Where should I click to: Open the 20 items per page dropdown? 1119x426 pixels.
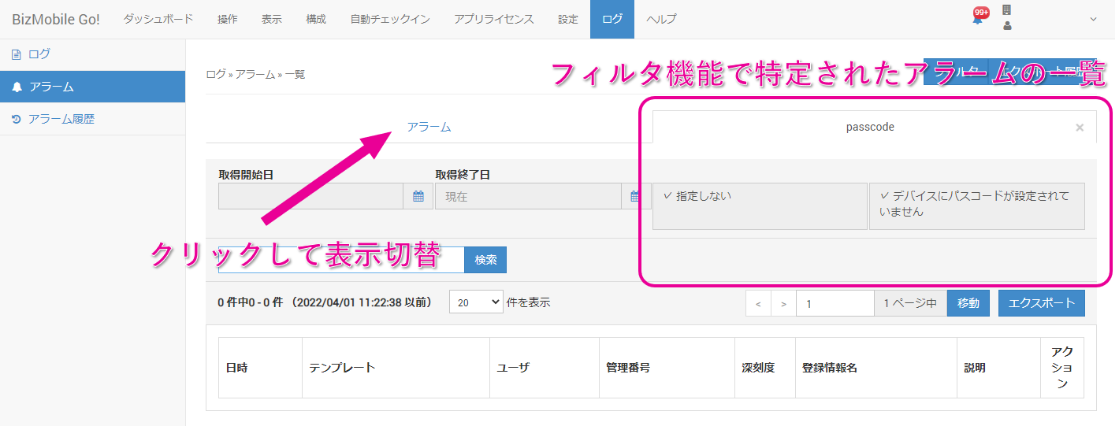point(476,302)
